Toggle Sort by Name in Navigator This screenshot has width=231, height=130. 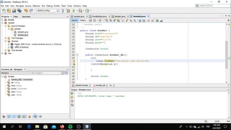tap(35, 117)
